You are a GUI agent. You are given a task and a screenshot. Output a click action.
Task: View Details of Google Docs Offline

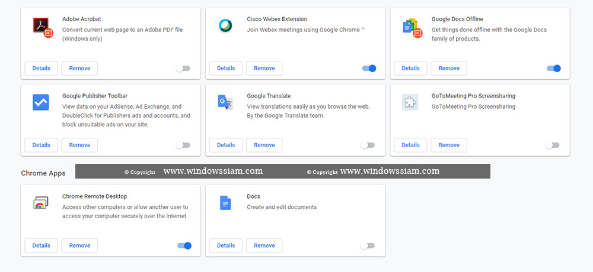coord(410,68)
